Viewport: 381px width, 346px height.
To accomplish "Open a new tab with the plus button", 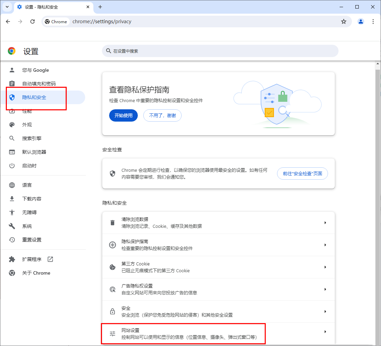I will coord(100,7).
